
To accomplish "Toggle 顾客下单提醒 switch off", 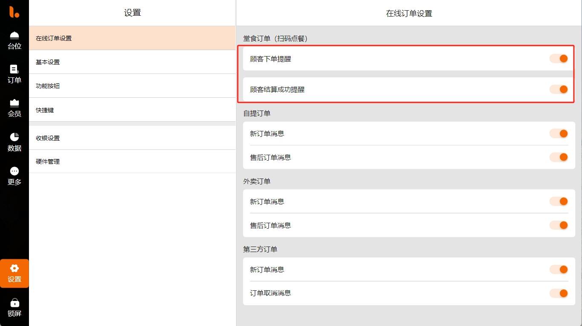I will tap(559, 59).
